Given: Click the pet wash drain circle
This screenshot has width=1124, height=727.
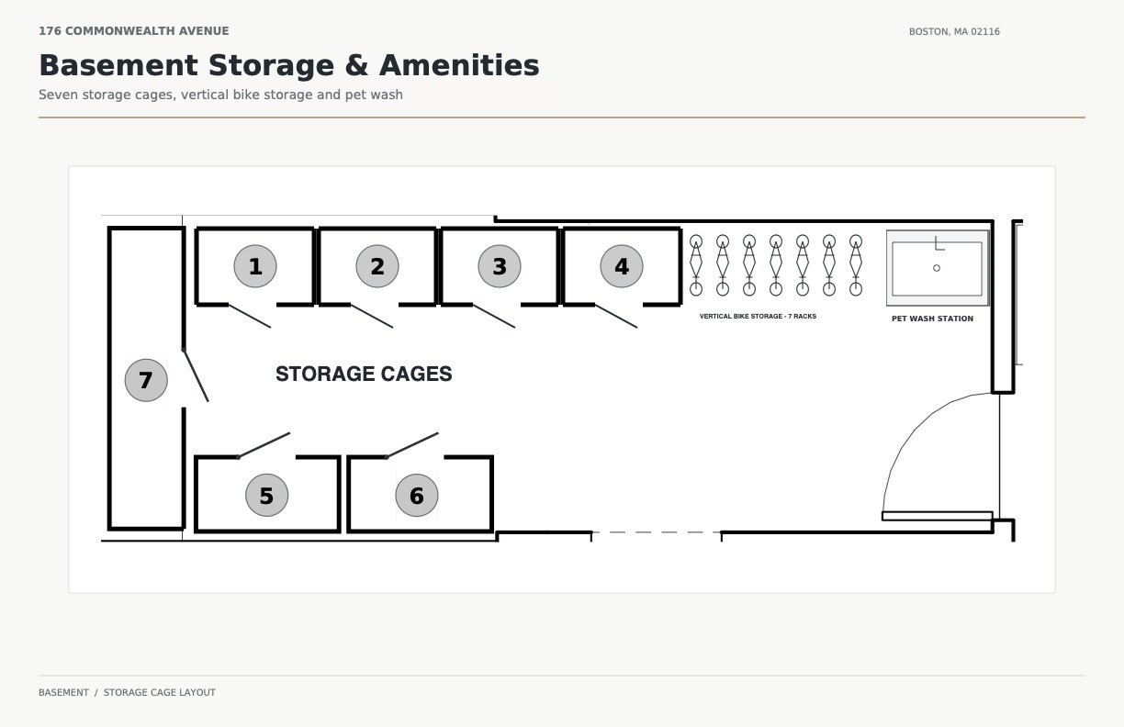Looking at the screenshot, I should (937, 268).
